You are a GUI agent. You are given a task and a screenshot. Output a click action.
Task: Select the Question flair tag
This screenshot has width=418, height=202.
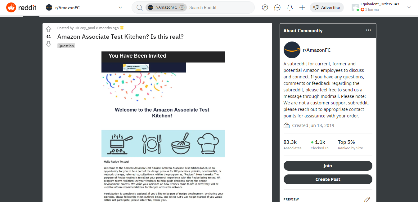[66, 46]
